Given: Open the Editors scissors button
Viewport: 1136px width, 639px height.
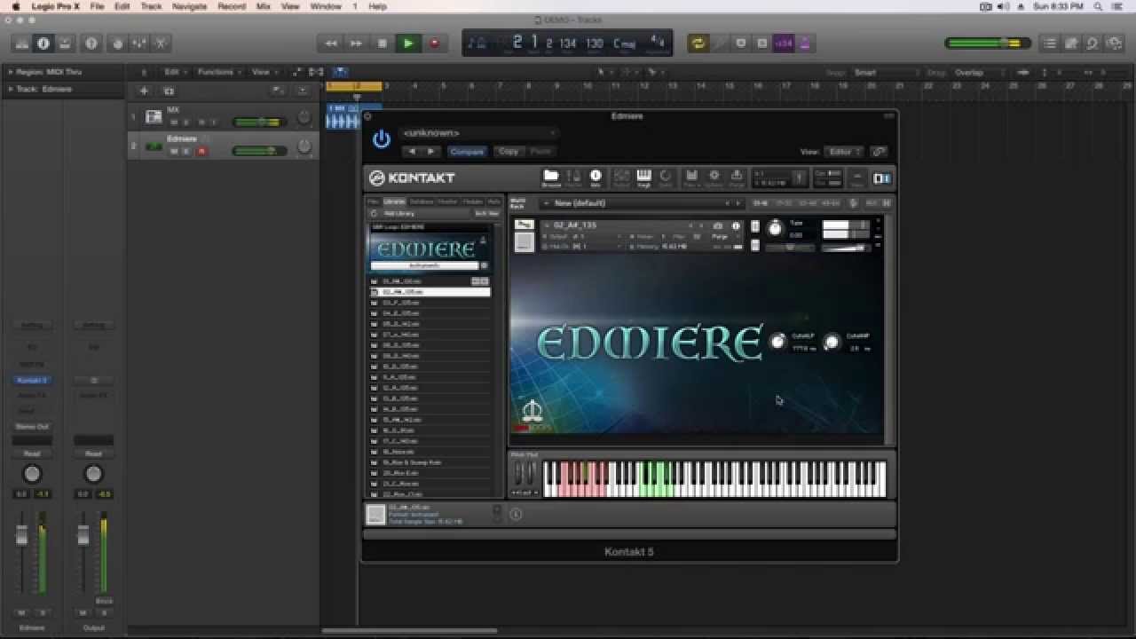Looking at the screenshot, I should click(161, 43).
